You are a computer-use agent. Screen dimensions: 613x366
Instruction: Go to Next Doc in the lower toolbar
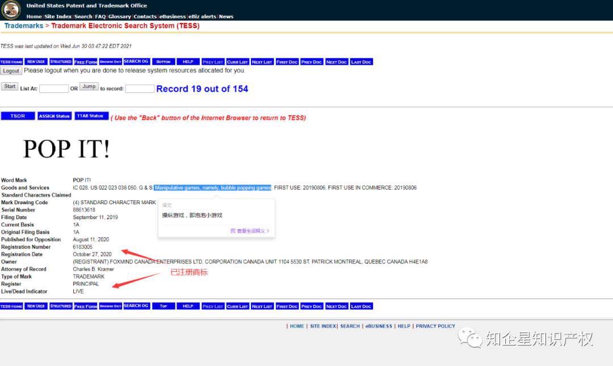click(x=337, y=306)
